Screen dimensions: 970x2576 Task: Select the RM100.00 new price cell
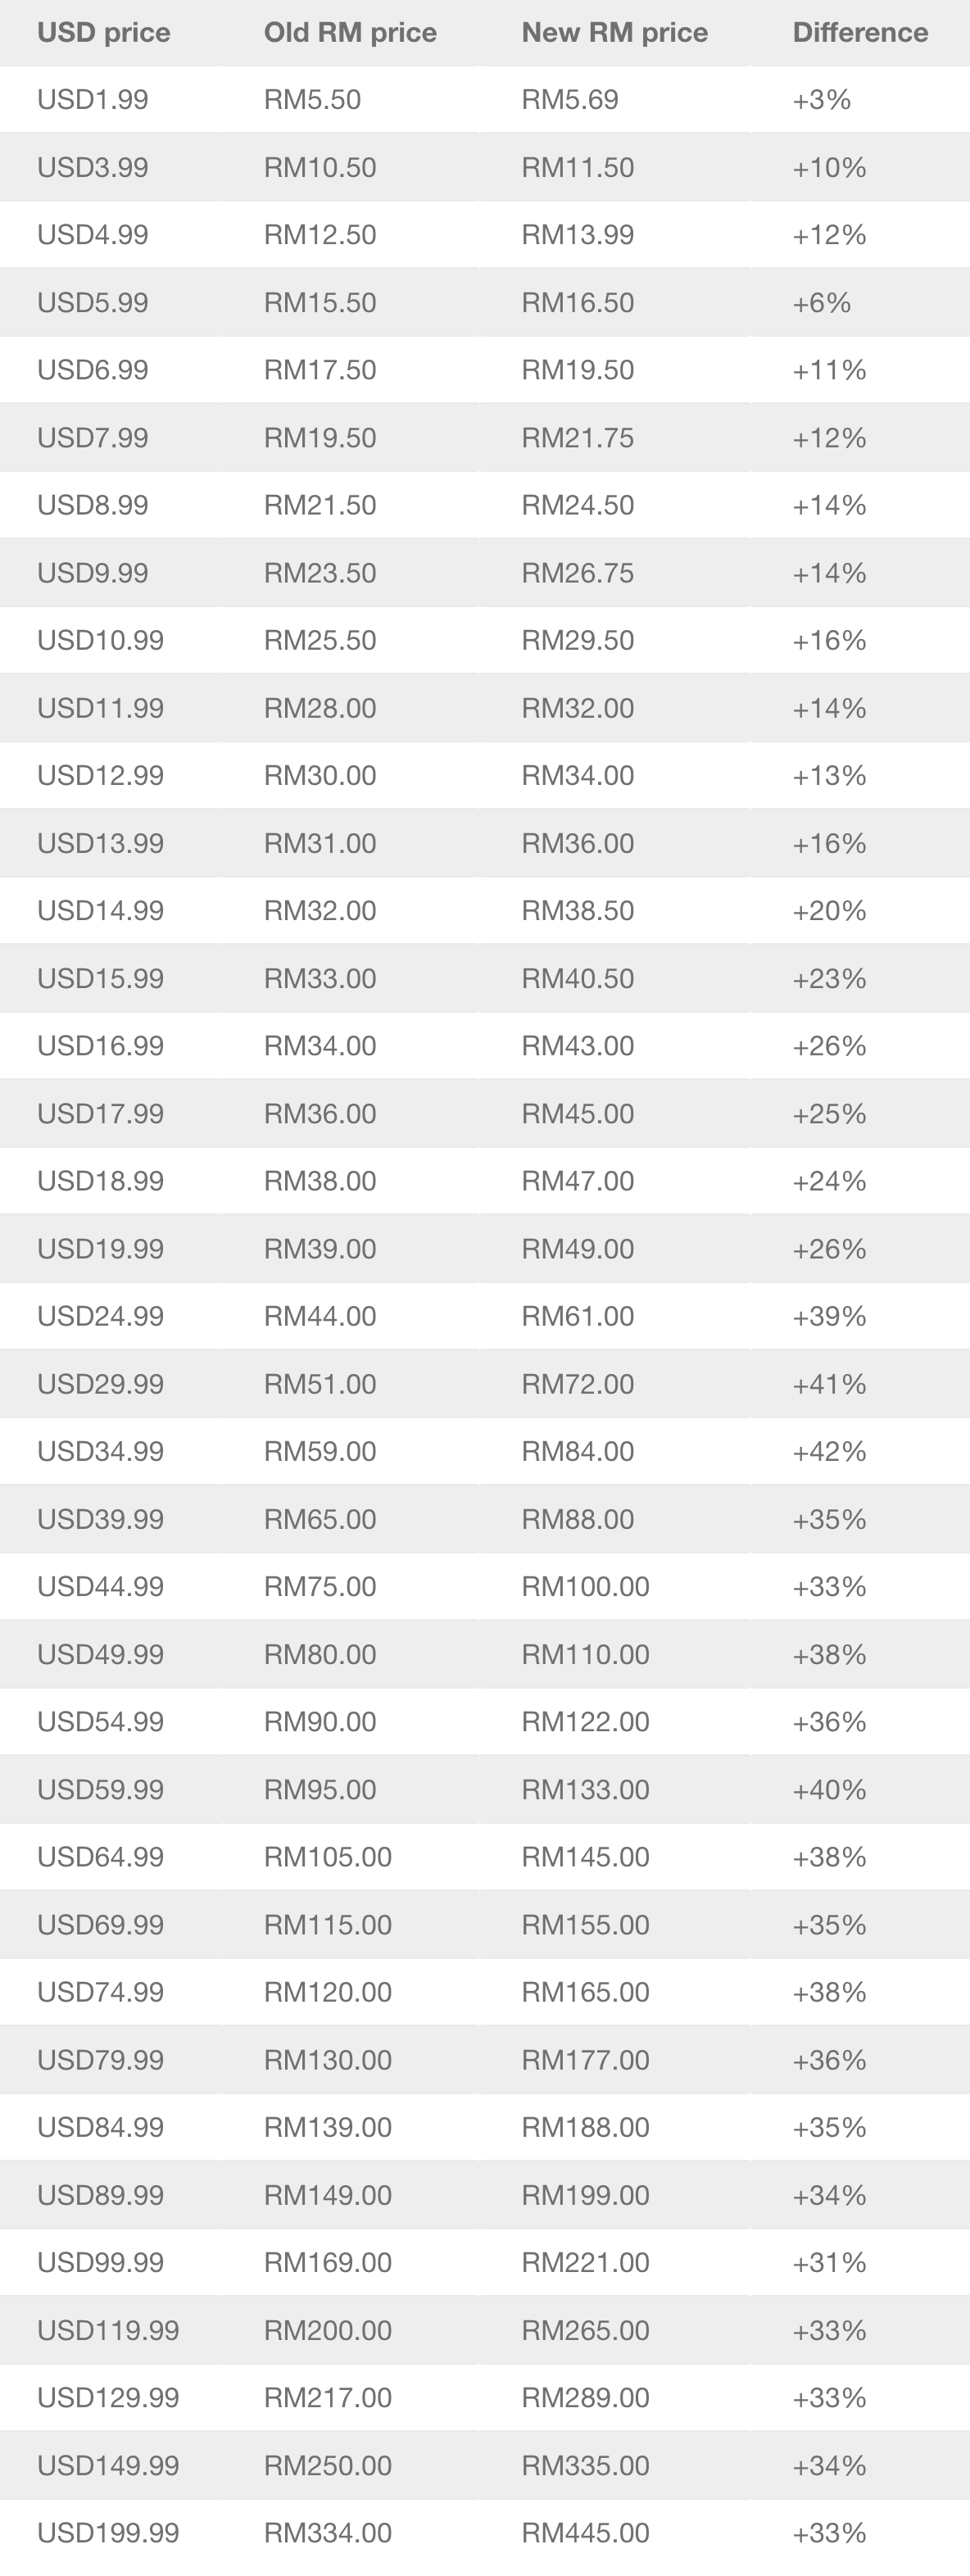click(585, 1586)
